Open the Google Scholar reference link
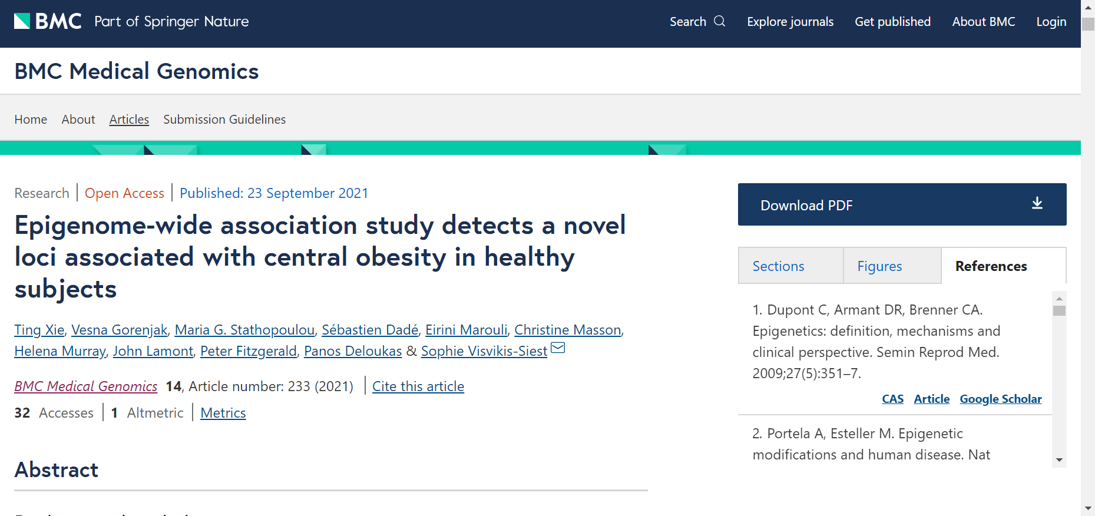 tap(1000, 399)
